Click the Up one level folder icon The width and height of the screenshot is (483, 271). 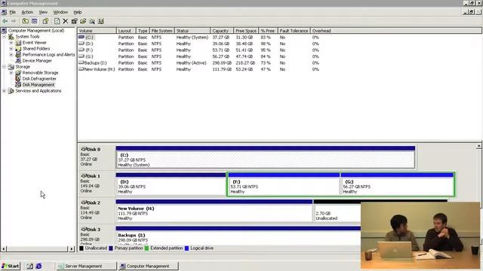tap(25, 21)
